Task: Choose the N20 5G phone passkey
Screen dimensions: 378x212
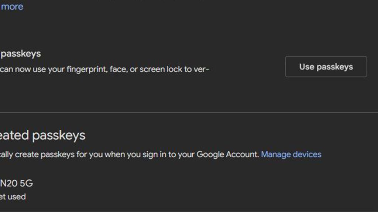Action: [17, 183]
